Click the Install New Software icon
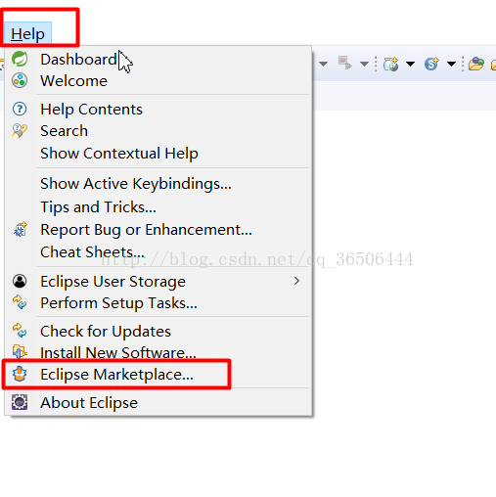This screenshot has width=496, height=497. tap(20, 352)
